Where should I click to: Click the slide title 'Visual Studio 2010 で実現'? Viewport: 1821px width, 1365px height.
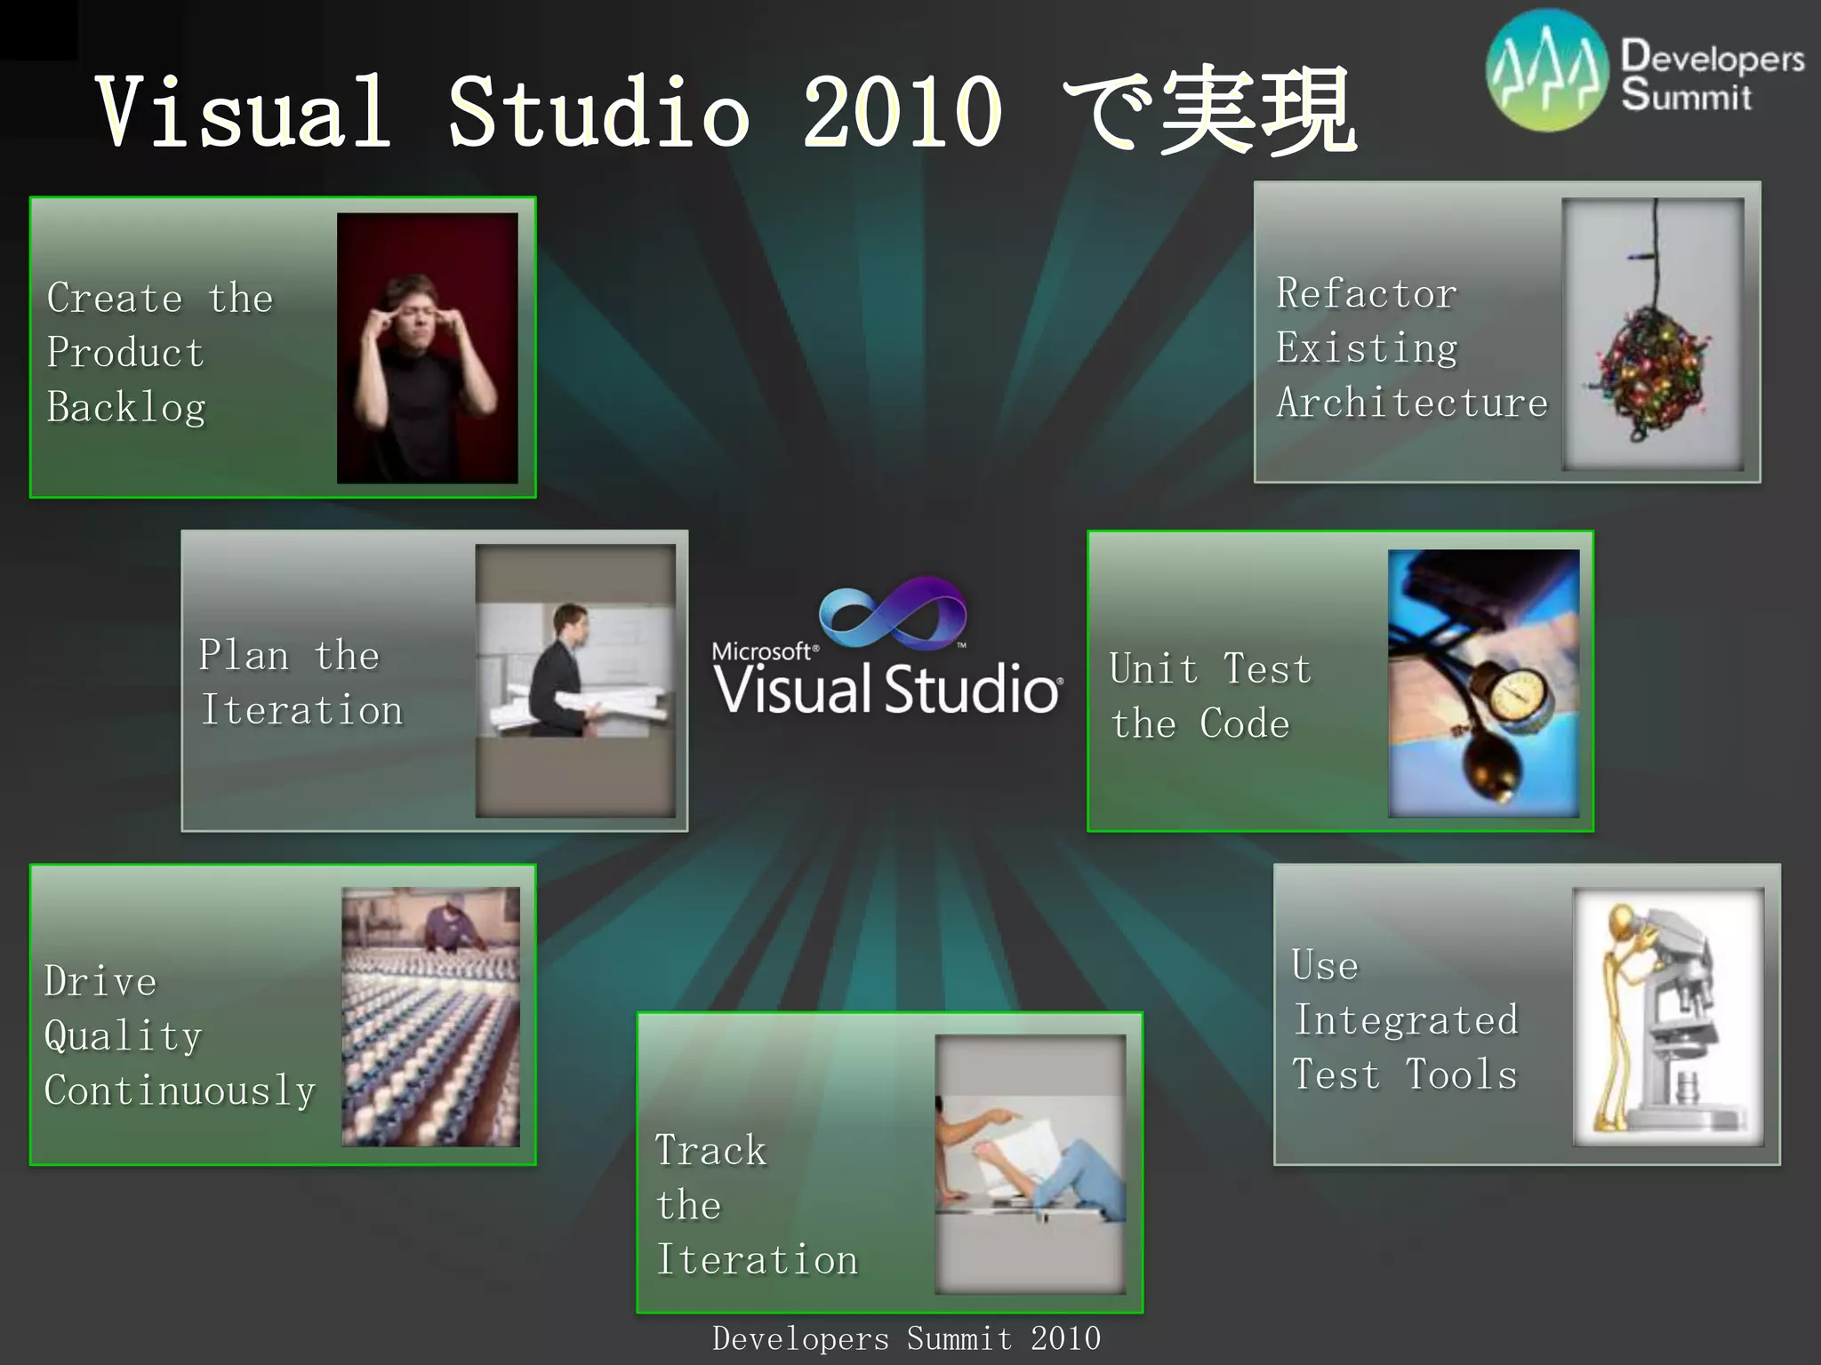[726, 110]
